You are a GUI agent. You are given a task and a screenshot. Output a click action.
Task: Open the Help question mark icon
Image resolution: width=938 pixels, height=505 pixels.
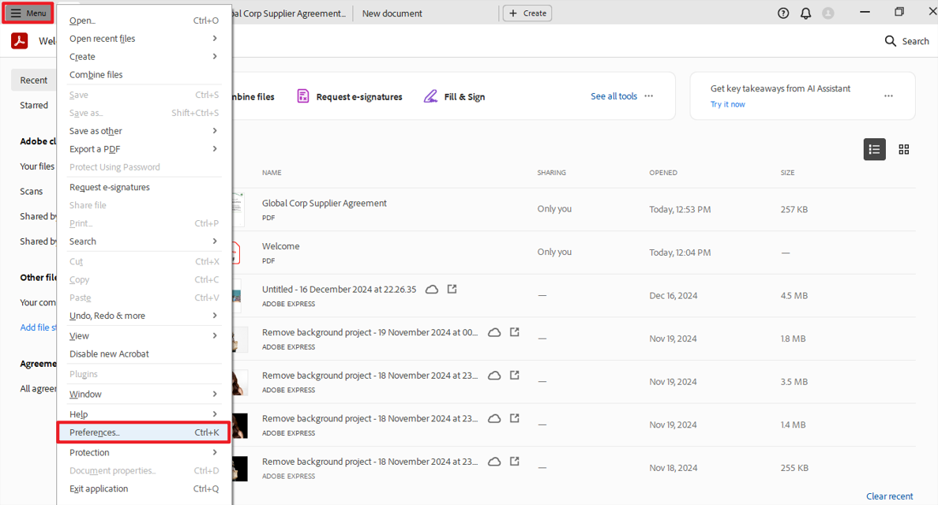[783, 13]
